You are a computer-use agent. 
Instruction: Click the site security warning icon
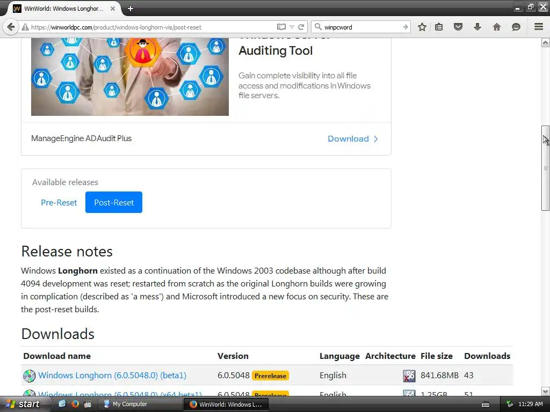pos(25,27)
